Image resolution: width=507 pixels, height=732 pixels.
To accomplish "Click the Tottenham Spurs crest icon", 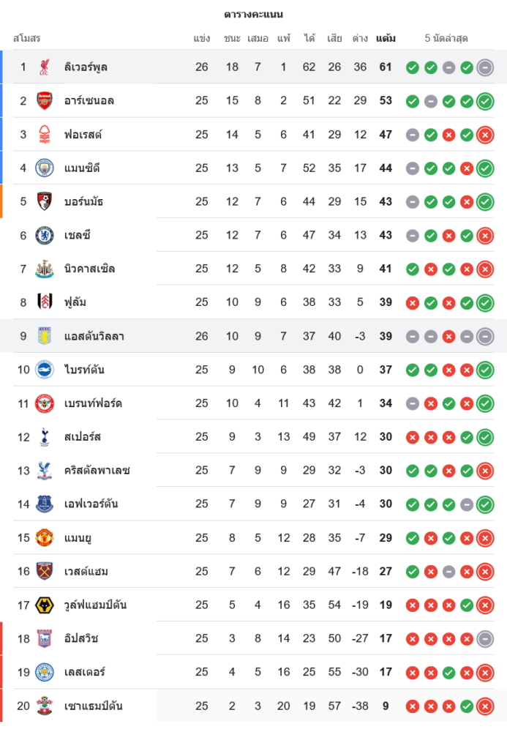I will (x=45, y=437).
